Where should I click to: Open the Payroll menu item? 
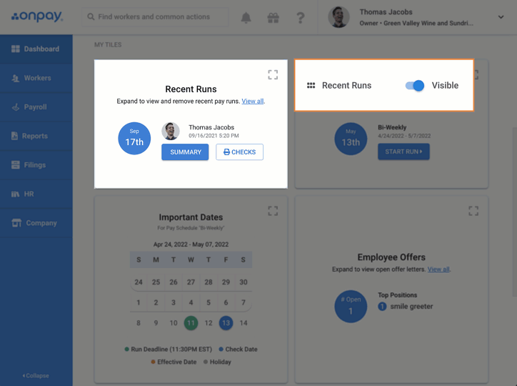[x=35, y=107]
